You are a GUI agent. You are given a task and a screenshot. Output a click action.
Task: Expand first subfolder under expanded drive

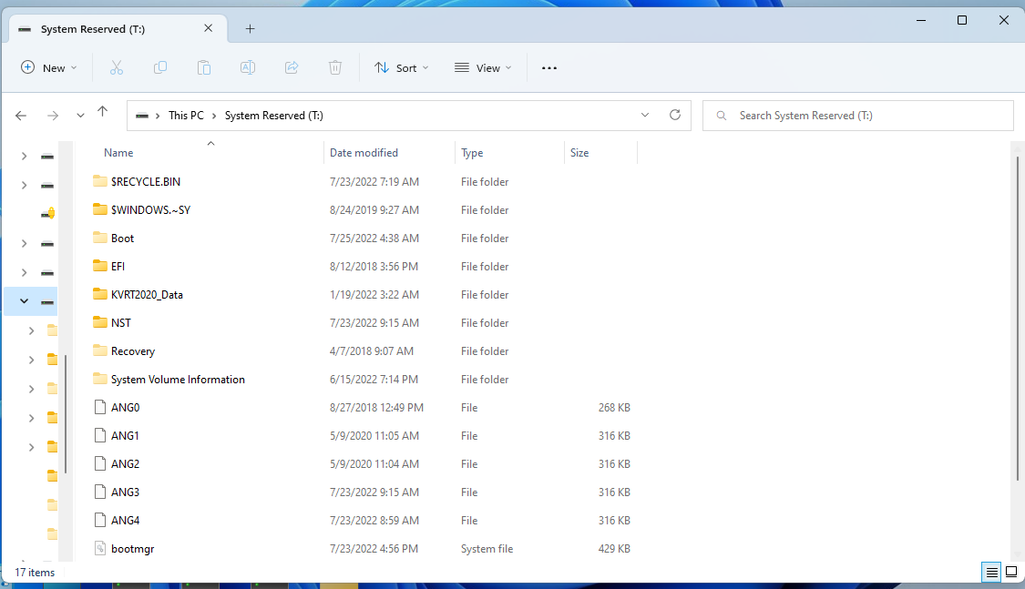point(31,331)
